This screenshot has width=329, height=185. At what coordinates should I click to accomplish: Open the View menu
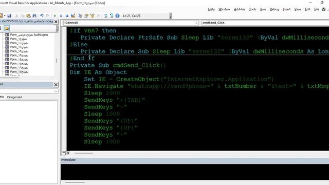pyautogui.click(x=298, y=9)
